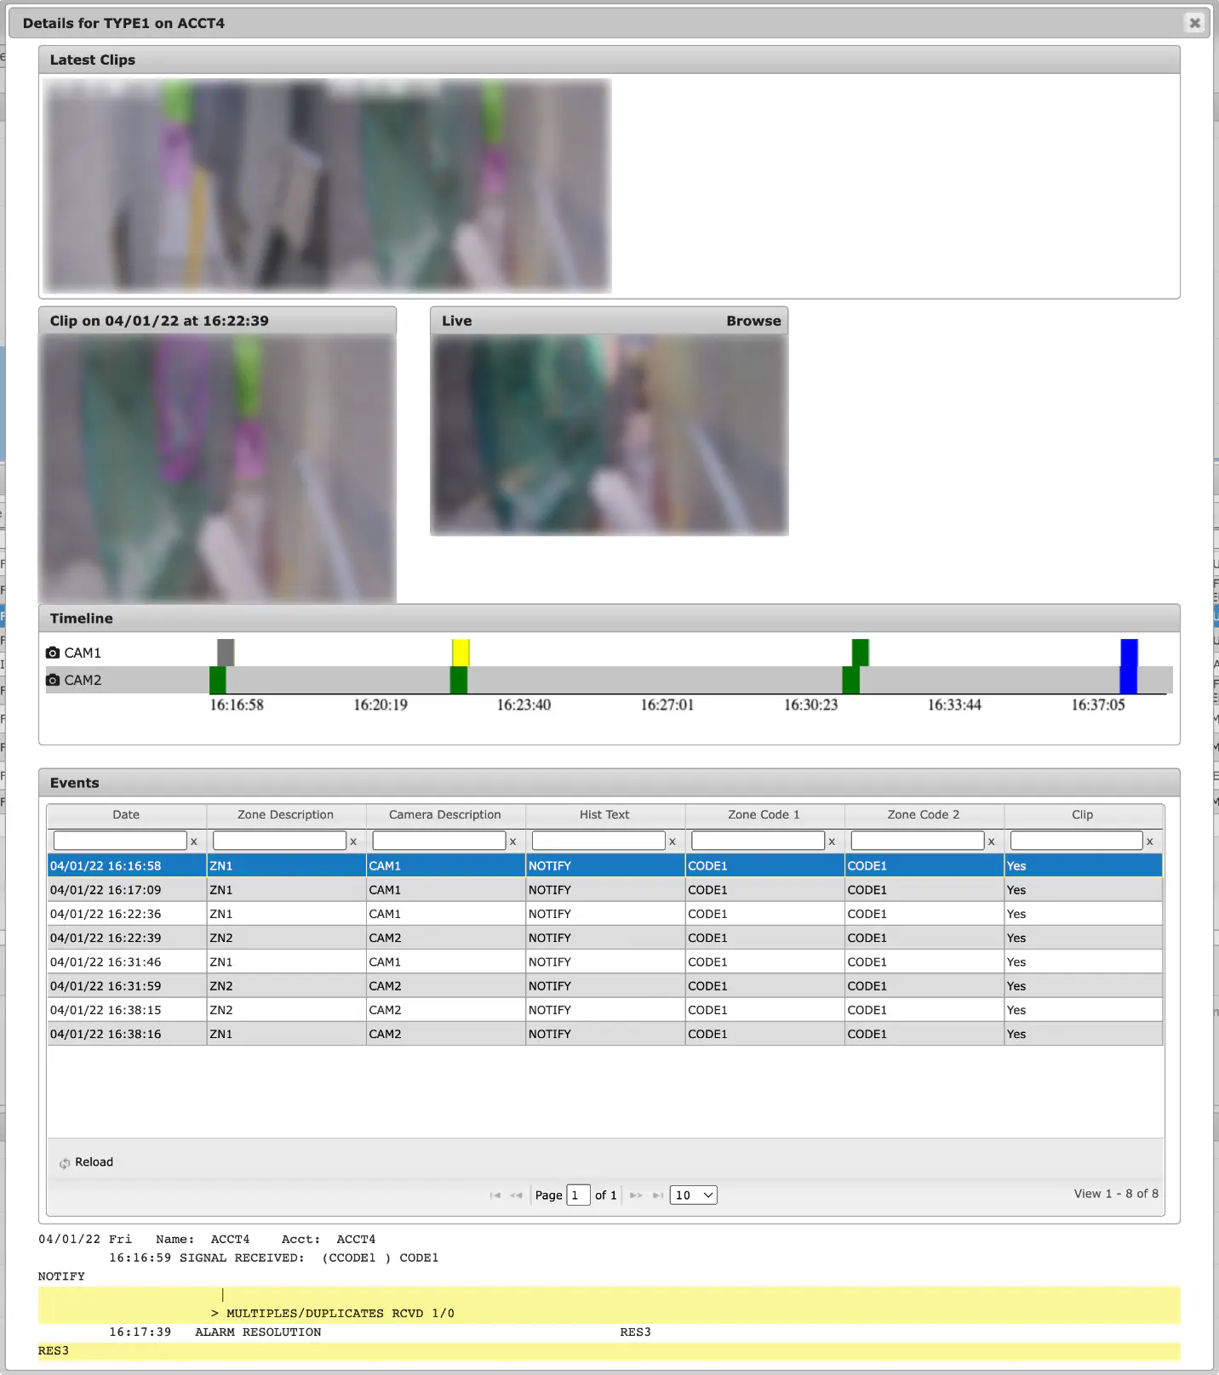Click CAM2 label in Timeline
The height and width of the screenshot is (1375, 1219).
(x=83, y=680)
